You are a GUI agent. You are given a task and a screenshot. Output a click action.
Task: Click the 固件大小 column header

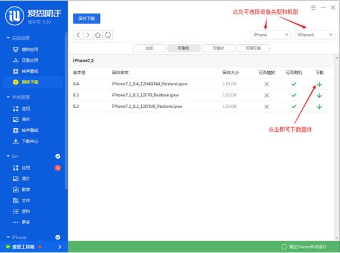[x=231, y=72]
